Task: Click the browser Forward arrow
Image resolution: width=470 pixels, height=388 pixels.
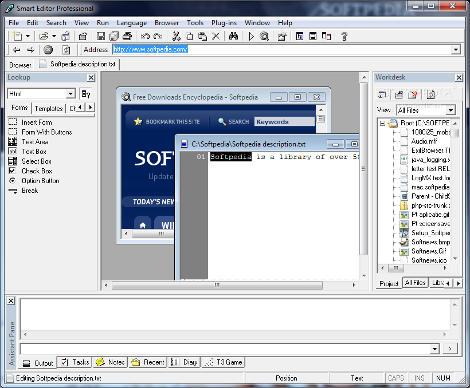Action: tap(30, 50)
